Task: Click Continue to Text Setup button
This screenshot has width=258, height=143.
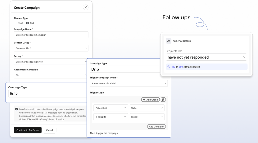Action: pyautogui.click(x=28, y=130)
